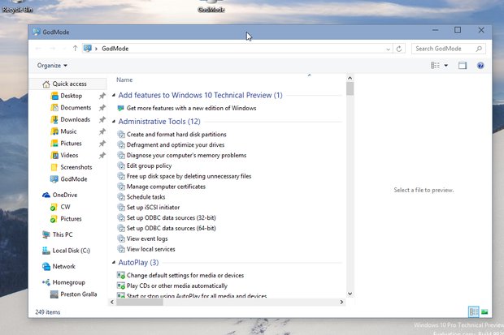Click the pin icon beside Music
Viewport: 504px width, 335px height.
pos(102,131)
